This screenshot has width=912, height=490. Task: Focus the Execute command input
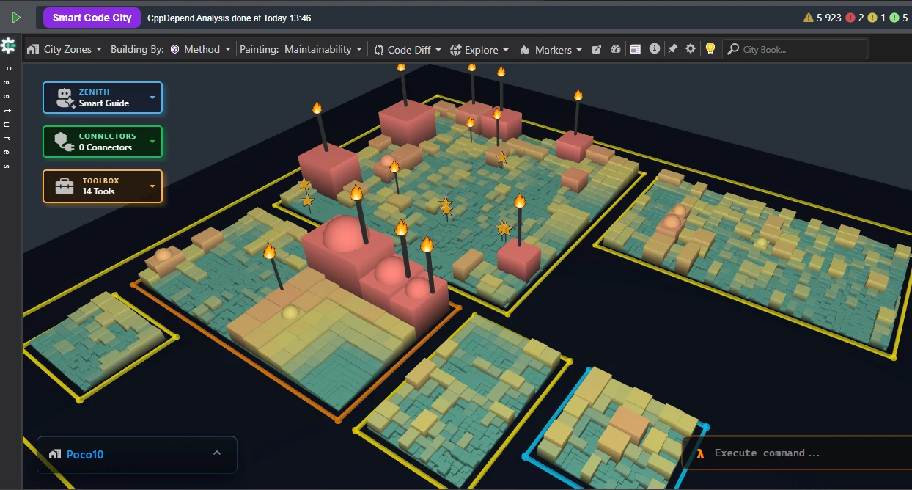799,453
